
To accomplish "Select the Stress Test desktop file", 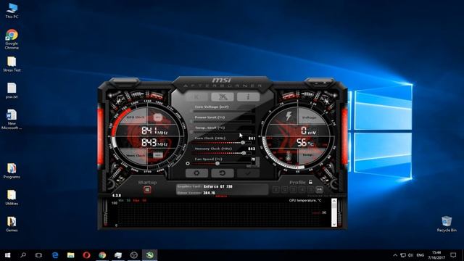I will click(x=12, y=65).
